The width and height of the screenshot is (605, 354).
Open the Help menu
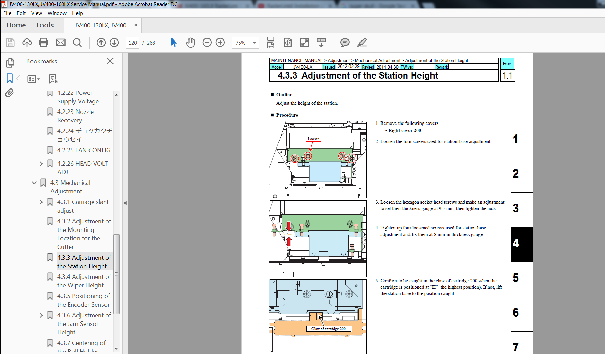pos(78,13)
